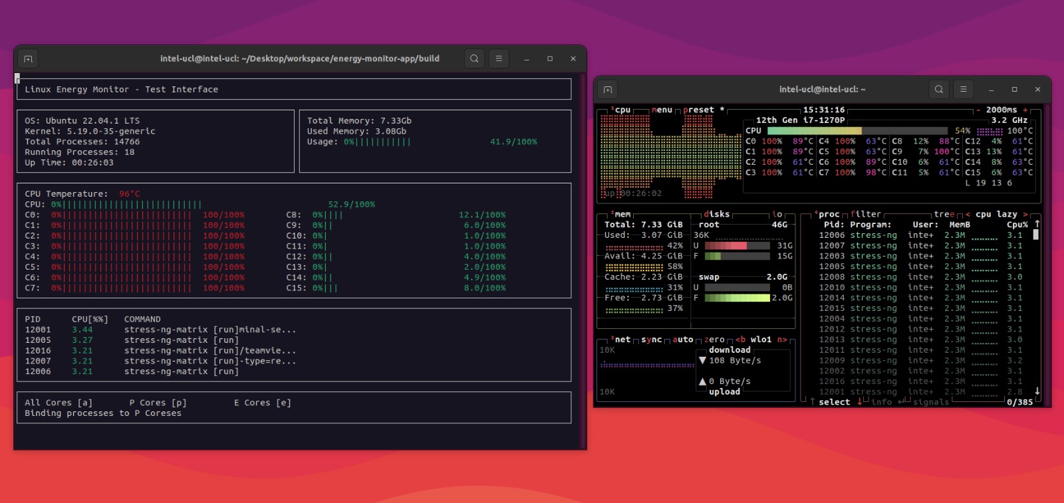Open new tab in energy-monitor-app terminal window
Screen dimensions: 1064x503
pos(28,58)
